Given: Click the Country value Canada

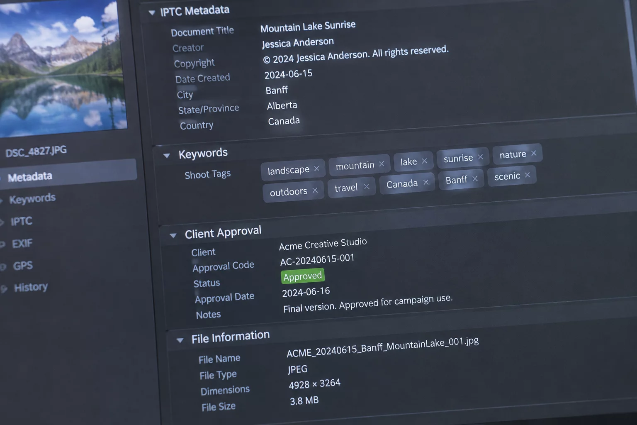Looking at the screenshot, I should 284,121.
